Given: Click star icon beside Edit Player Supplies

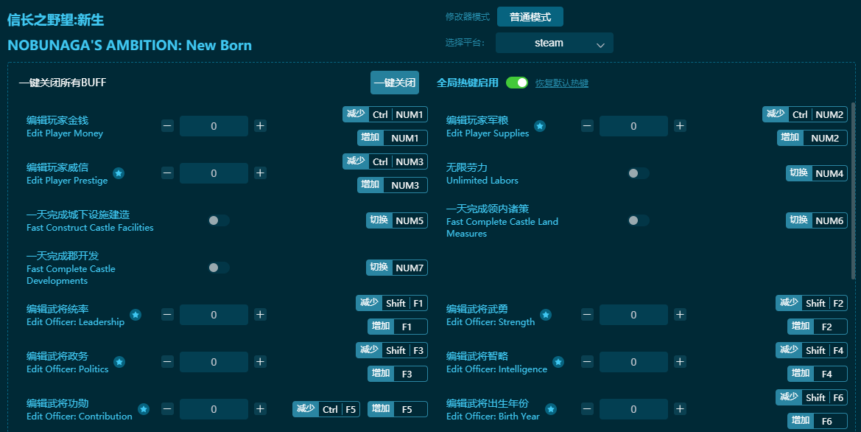Looking at the screenshot, I should click(540, 126).
